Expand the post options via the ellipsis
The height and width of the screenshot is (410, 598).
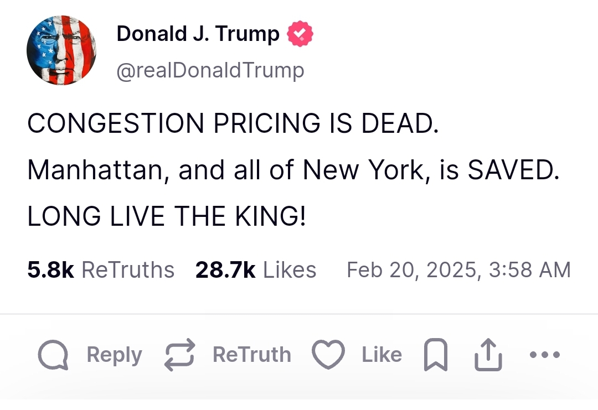tap(544, 355)
